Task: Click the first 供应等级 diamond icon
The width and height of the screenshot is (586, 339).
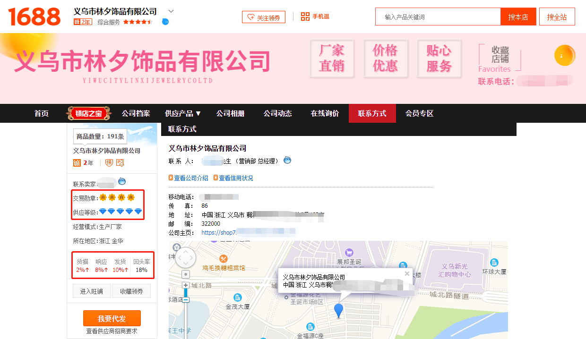Action: pos(103,212)
